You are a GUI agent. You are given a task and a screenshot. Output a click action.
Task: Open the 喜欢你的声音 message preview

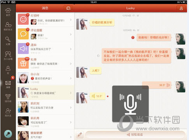[x=44, y=78]
